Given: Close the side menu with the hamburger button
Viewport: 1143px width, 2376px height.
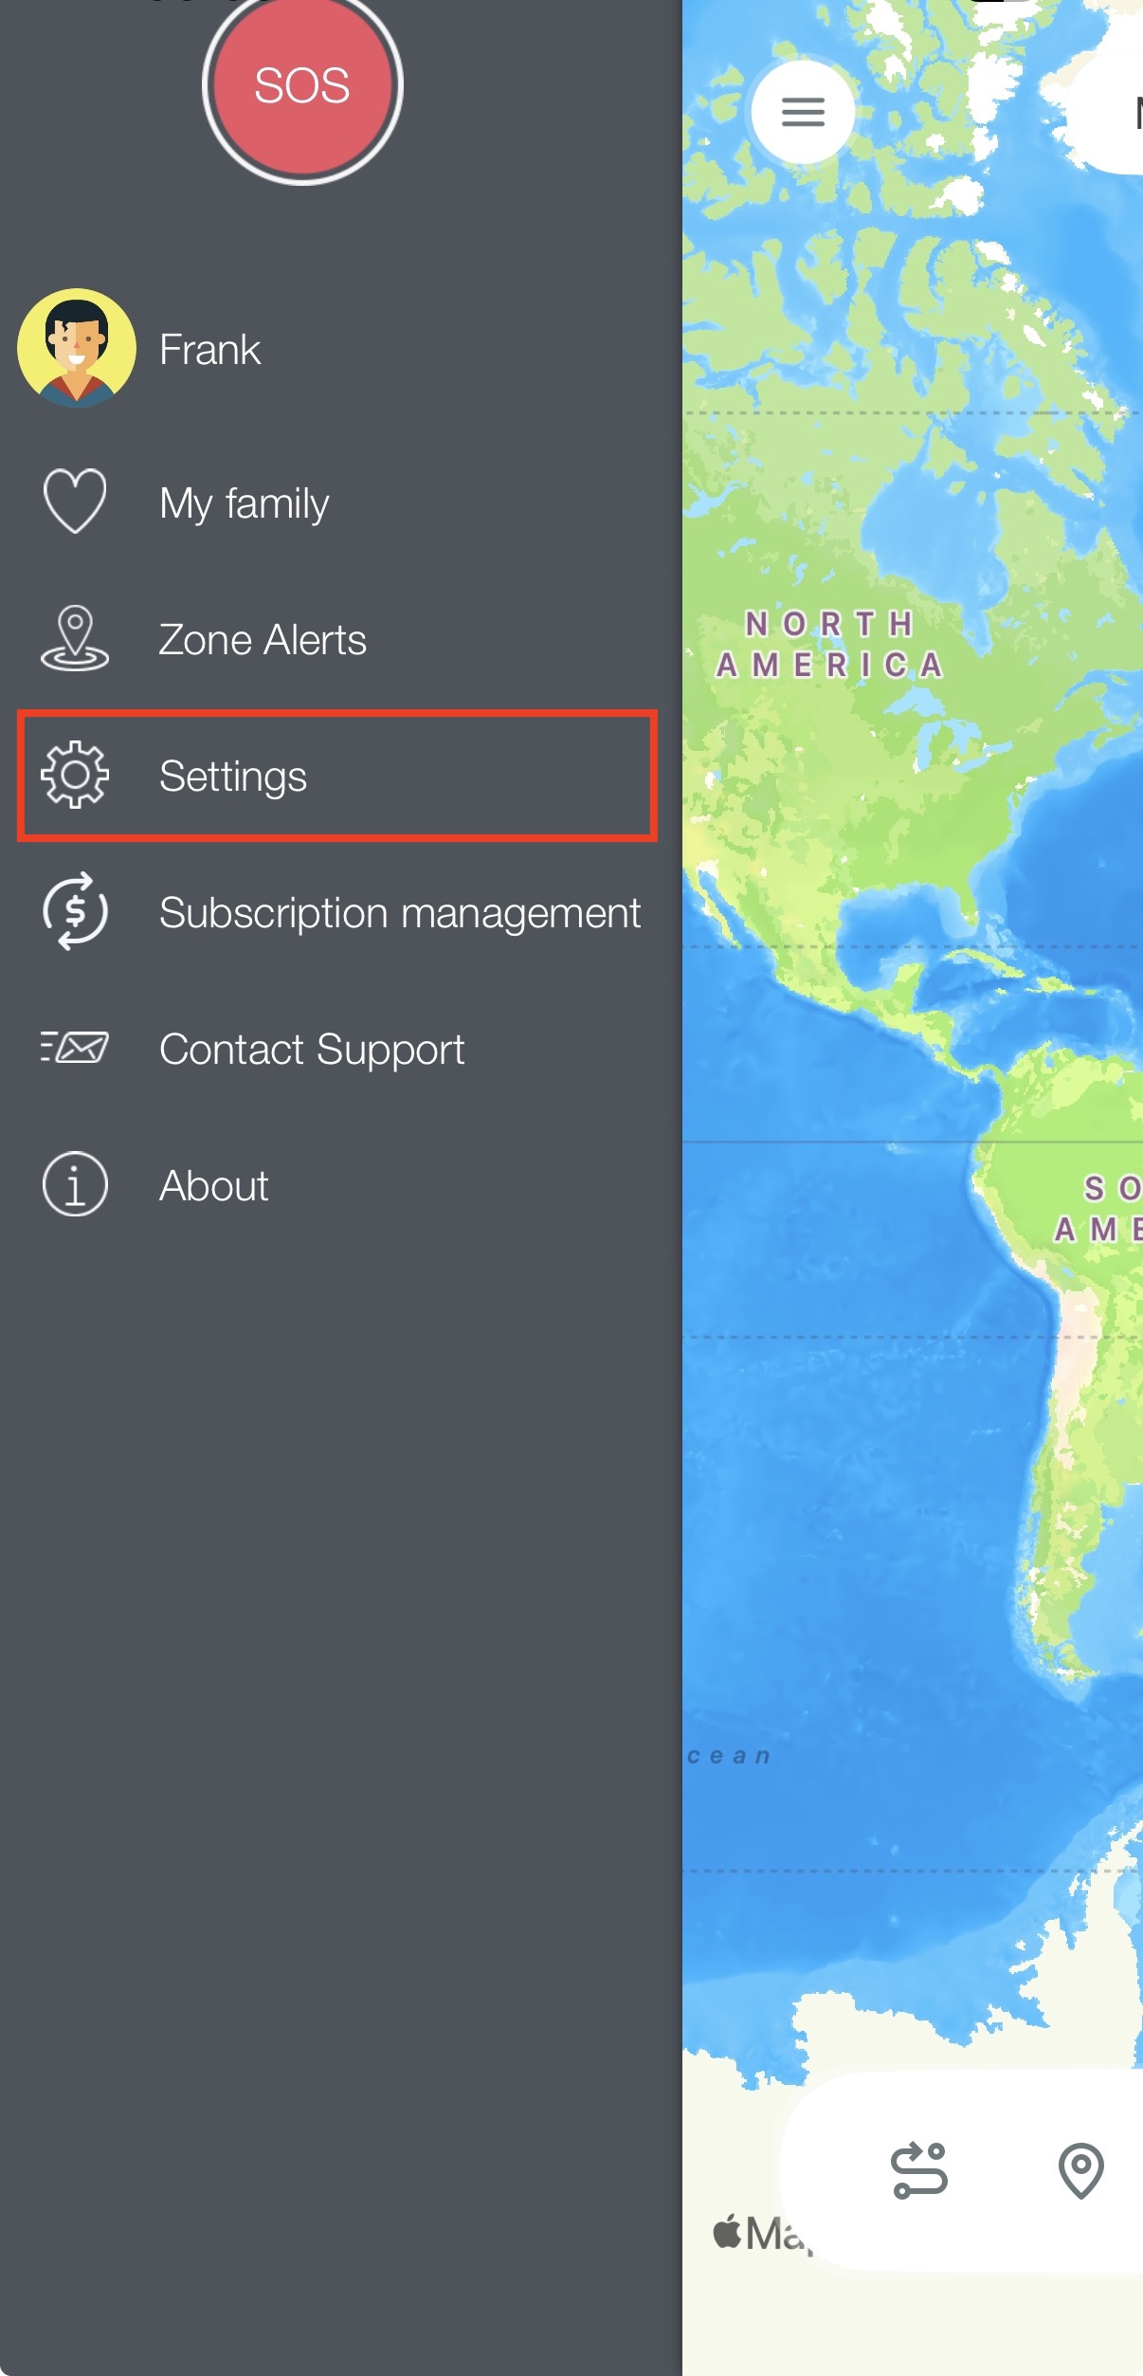Looking at the screenshot, I should click(x=803, y=112).
